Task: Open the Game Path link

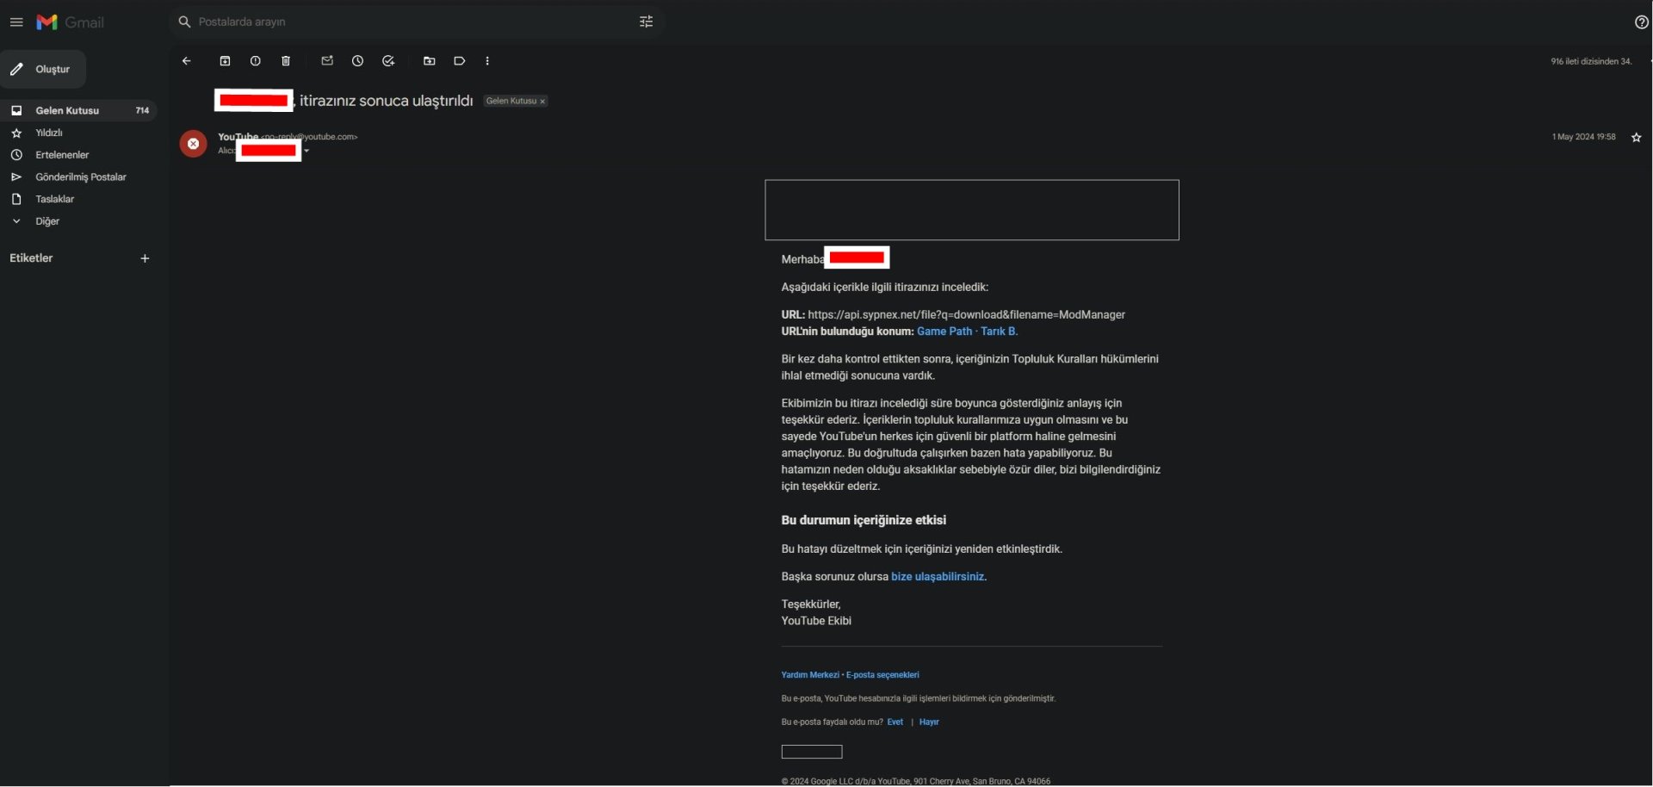Action: pyautogui.click(x=944, y=332)
